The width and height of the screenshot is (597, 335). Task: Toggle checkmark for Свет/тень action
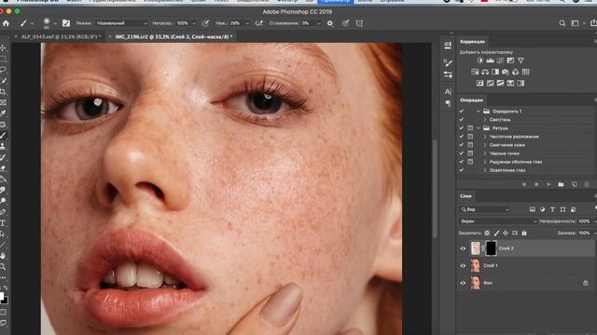[x=462, y=120]
